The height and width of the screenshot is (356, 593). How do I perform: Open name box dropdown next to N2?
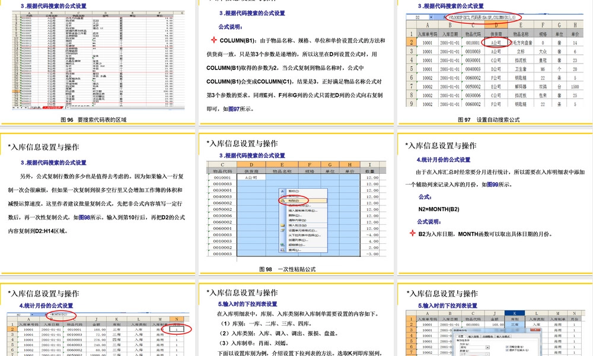tap(33, 314)
